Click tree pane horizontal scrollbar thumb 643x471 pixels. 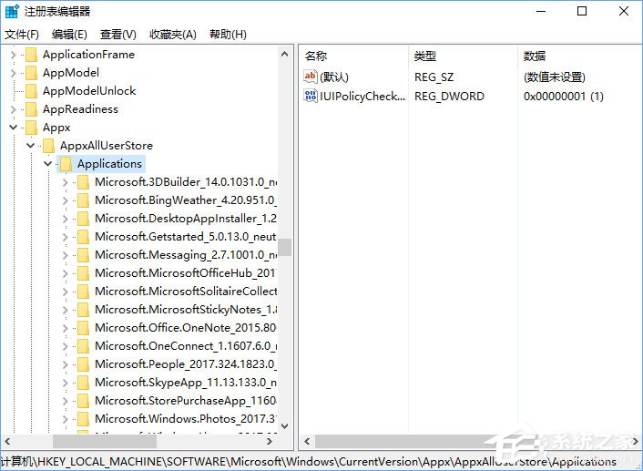point(105,442)
